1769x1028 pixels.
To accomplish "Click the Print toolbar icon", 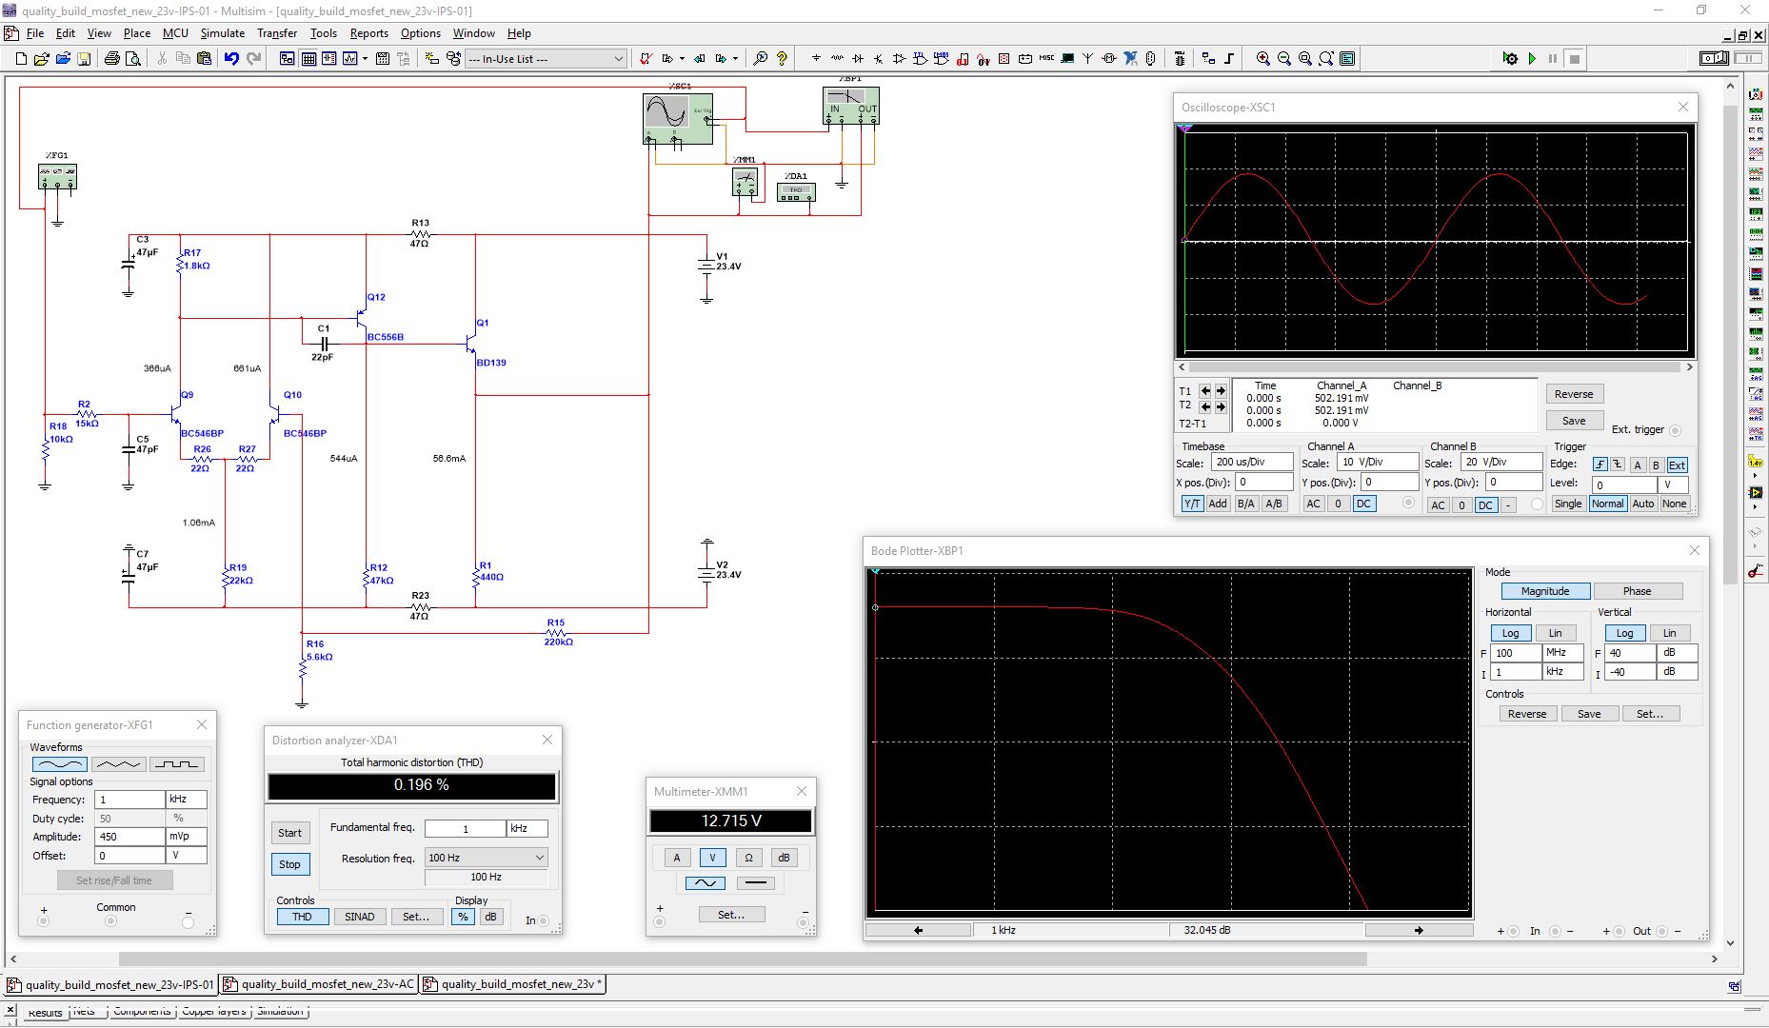I will tap(112, 59).
